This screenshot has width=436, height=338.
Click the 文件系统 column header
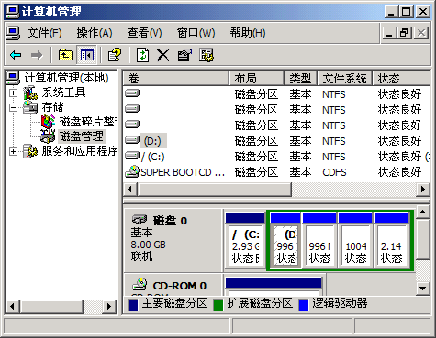point(344,79)
